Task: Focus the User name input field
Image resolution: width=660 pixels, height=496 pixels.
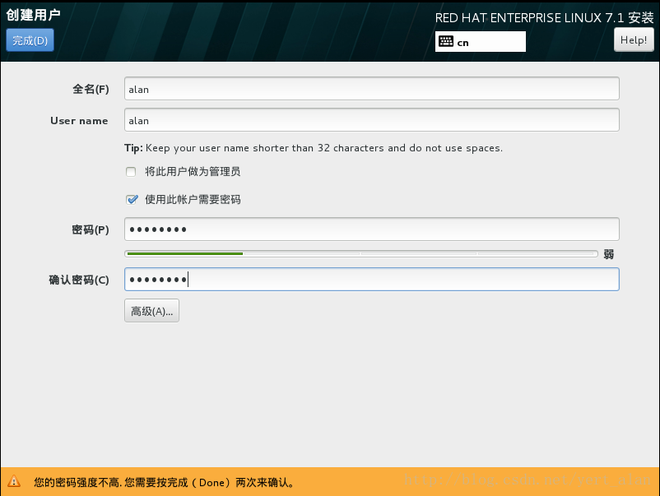Action: click(x=372, y=120)
